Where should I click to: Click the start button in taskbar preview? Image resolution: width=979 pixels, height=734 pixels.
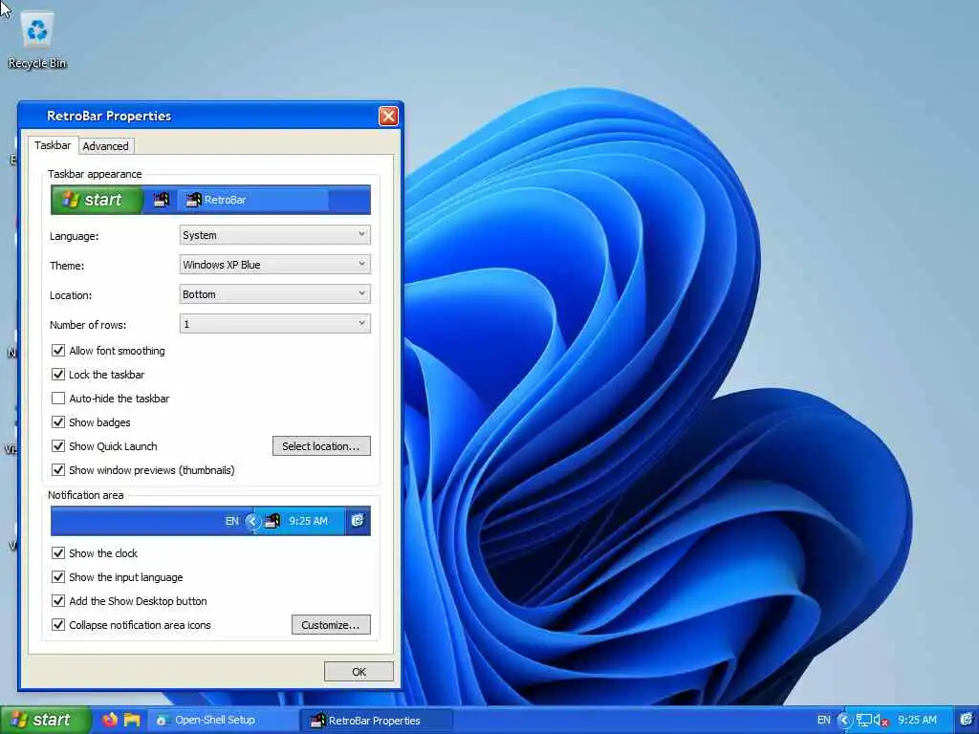(97, 200)
